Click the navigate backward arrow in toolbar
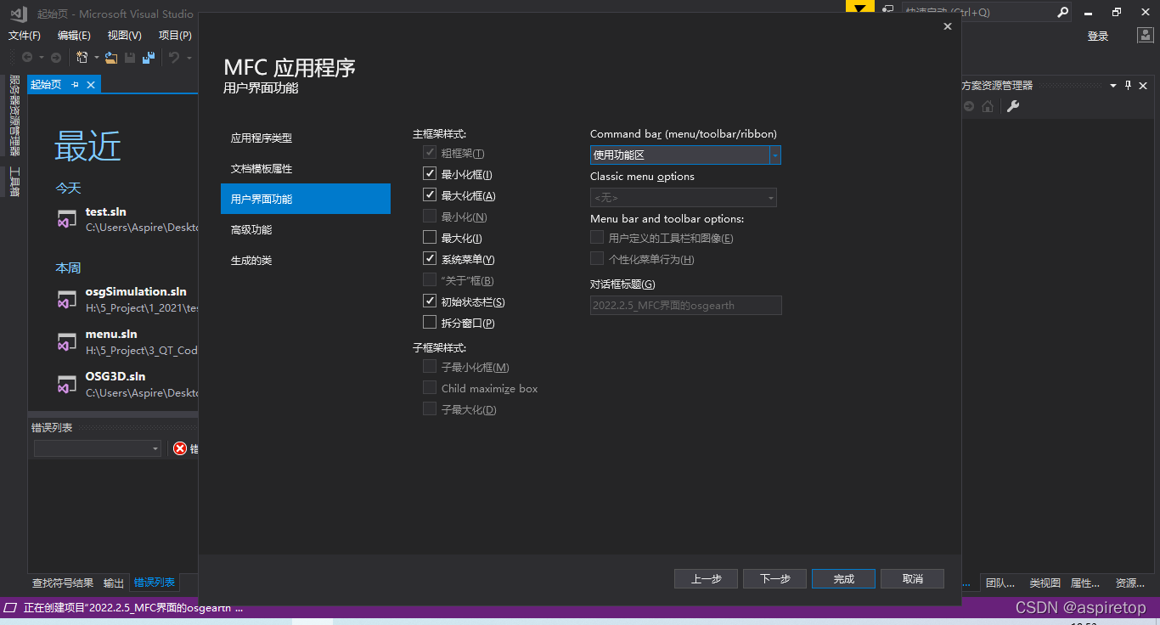This screenshot has height=625, width=1160. 27,58
